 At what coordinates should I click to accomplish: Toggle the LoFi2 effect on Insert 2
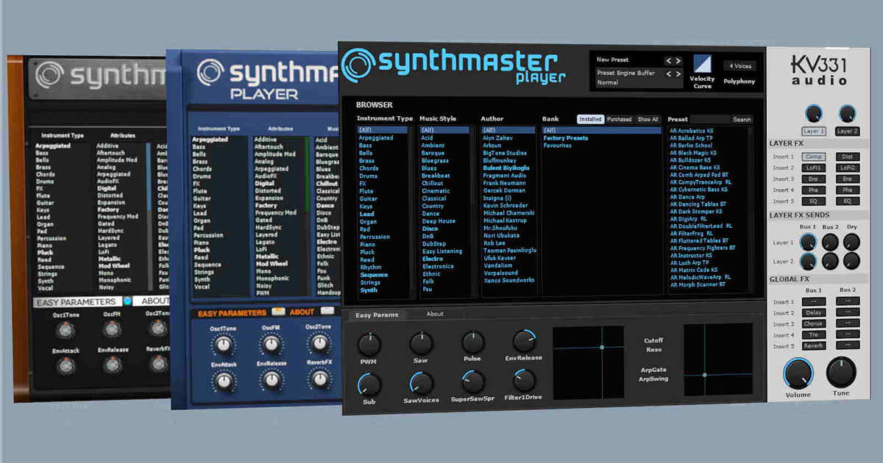847,168
